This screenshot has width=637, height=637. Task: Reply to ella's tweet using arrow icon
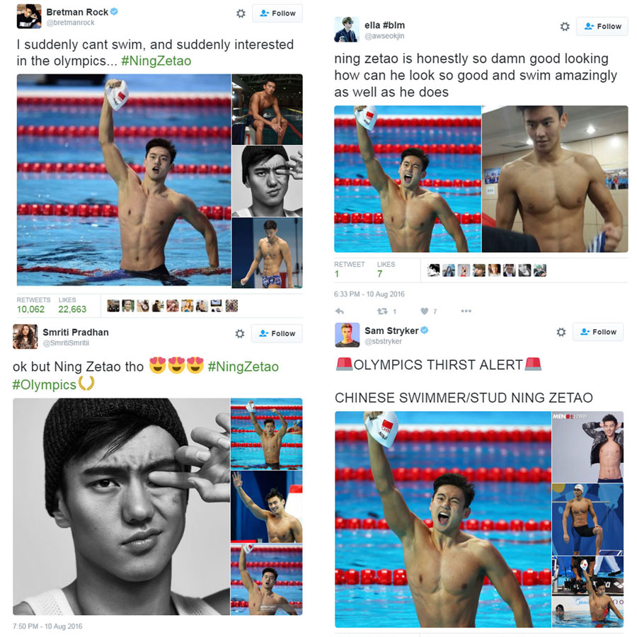[340, 311]
